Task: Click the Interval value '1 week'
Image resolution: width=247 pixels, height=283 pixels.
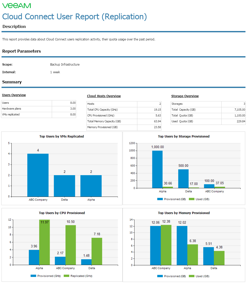Action: coord(55,72)
